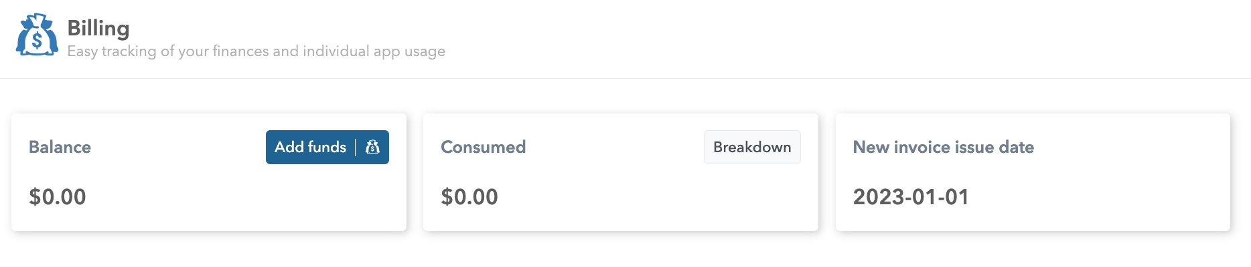Image resolution: width=1251 pixels, height=267 pixels.
Task: Click the $0.00 amount under Balance
Action: 58,197
